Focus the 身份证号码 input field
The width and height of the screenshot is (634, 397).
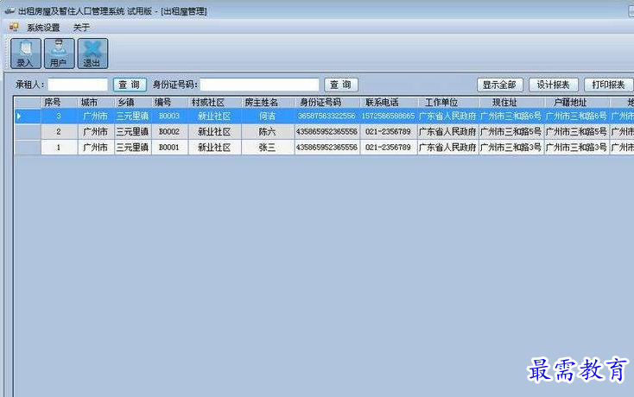pyautogui.click(x=260, y=85)
